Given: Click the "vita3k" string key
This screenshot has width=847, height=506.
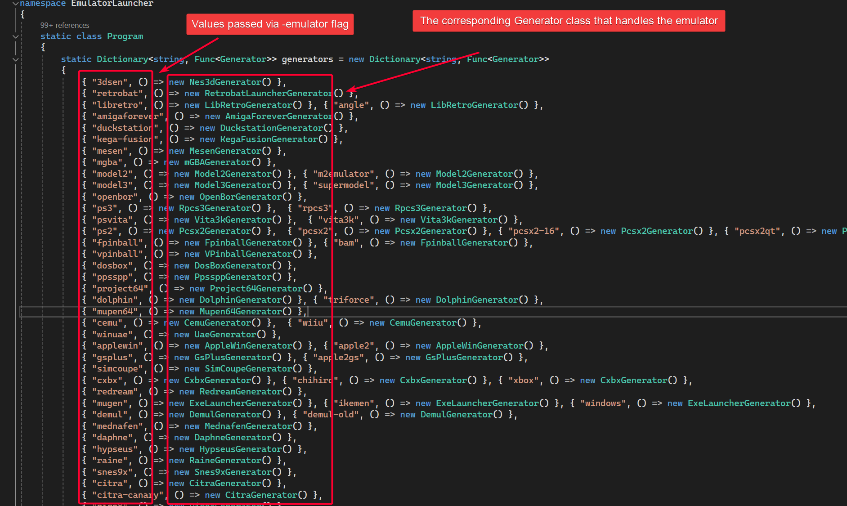Looking at the screenshot, I should tap(339, 220).
